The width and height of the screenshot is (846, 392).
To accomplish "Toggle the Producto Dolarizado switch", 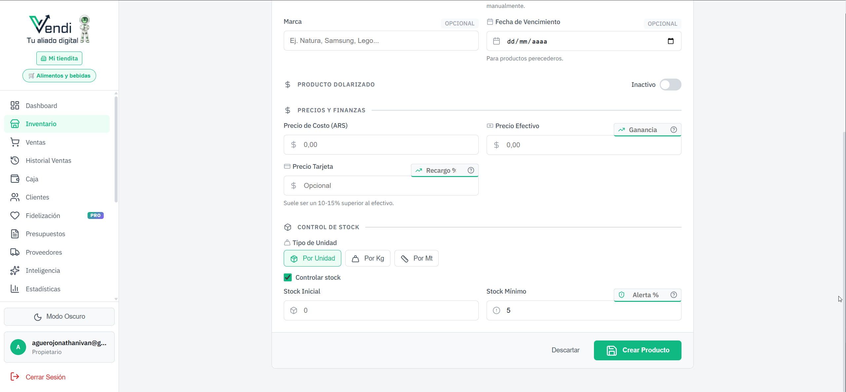I will (x=670, y=85).
